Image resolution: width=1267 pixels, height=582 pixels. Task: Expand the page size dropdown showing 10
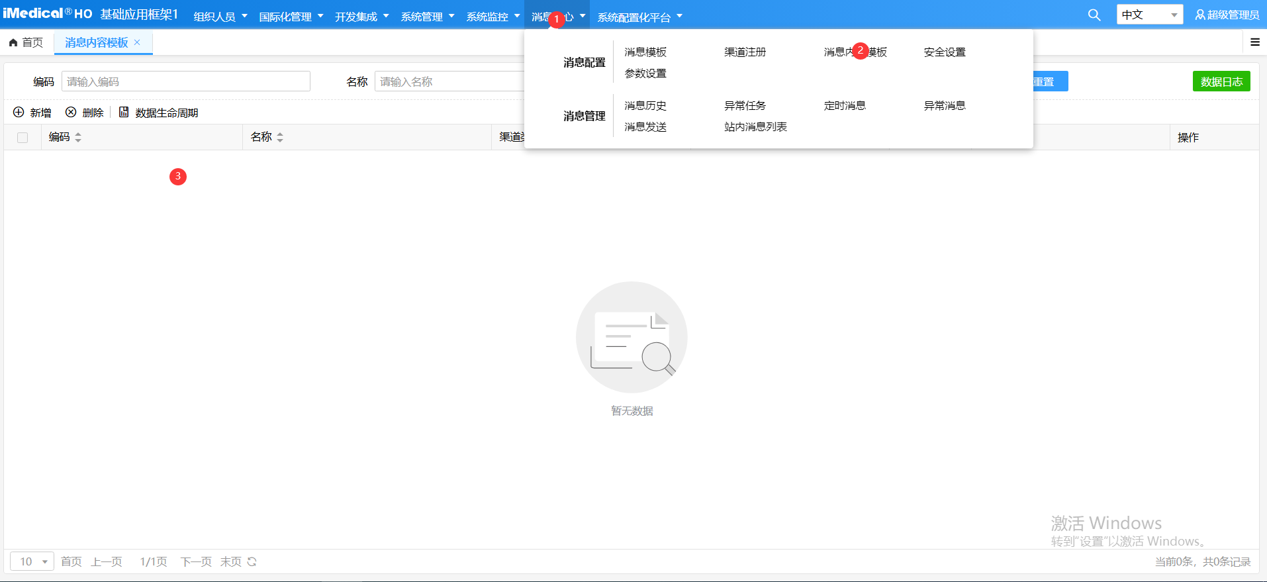pyautogui.click(x=32, y=561)
